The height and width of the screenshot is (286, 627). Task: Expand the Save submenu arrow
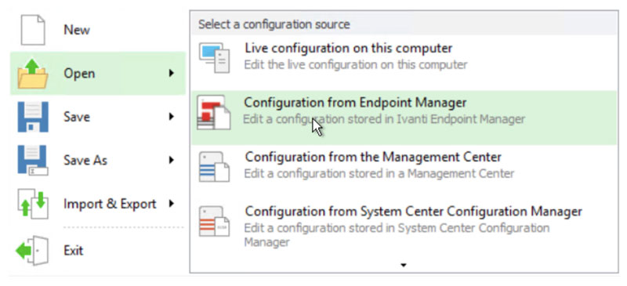pyautogui.click(x=171, y=117)
